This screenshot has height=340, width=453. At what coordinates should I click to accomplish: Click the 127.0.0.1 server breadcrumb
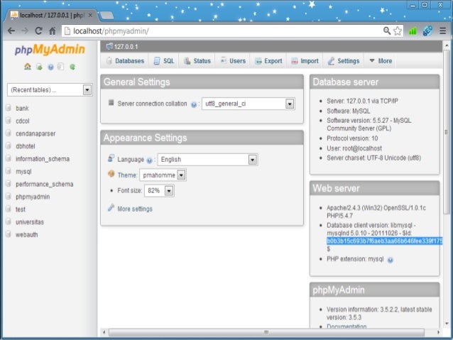coord(126,47)
